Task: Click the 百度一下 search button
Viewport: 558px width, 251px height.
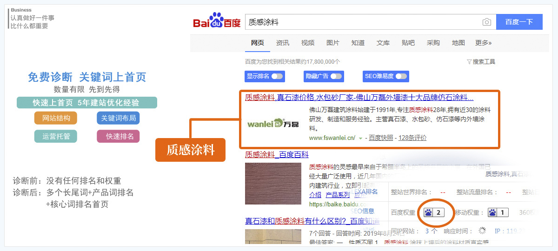Action: click(x=519, y=22)
